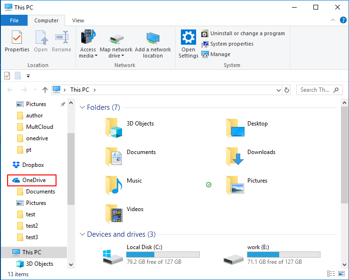
Task: Open System properties from ribbon
Action: pos(227,44)
